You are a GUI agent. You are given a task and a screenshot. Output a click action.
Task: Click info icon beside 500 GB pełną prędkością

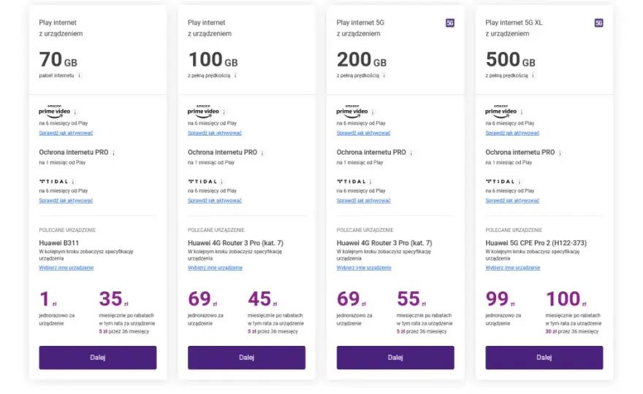click(x=533, y=75)
